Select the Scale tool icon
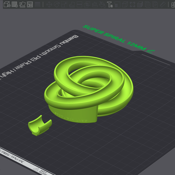Screen dimensions: 175x175 tap(64, 4)
